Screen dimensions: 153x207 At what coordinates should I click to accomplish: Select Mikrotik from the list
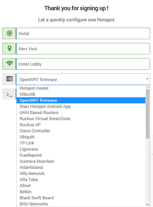point(81,94)
